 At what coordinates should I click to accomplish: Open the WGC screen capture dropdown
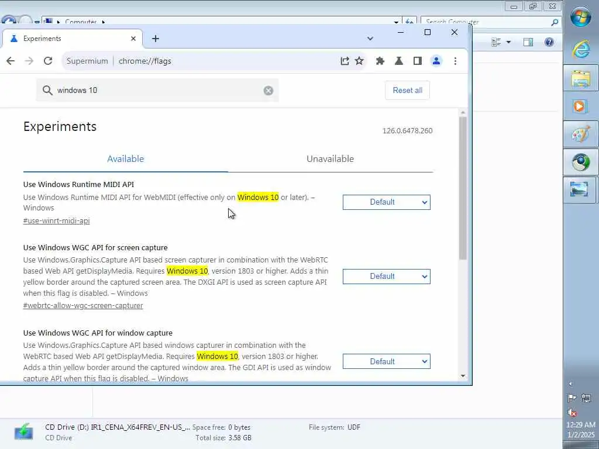pyautogui.click(x=387, y=277)
